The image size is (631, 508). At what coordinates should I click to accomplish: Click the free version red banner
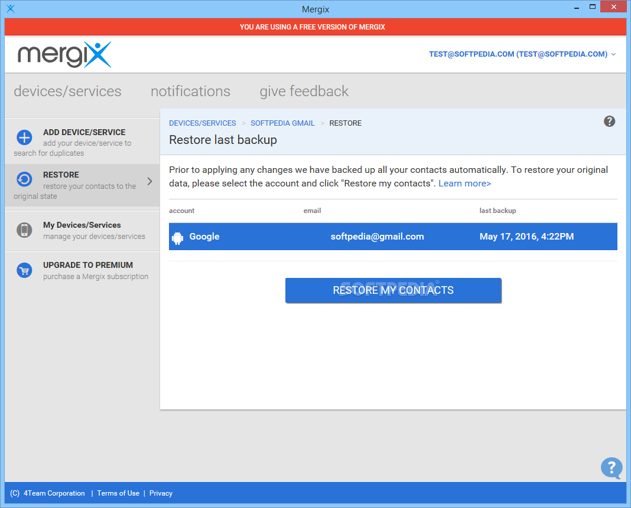click(x=316, y=27)
